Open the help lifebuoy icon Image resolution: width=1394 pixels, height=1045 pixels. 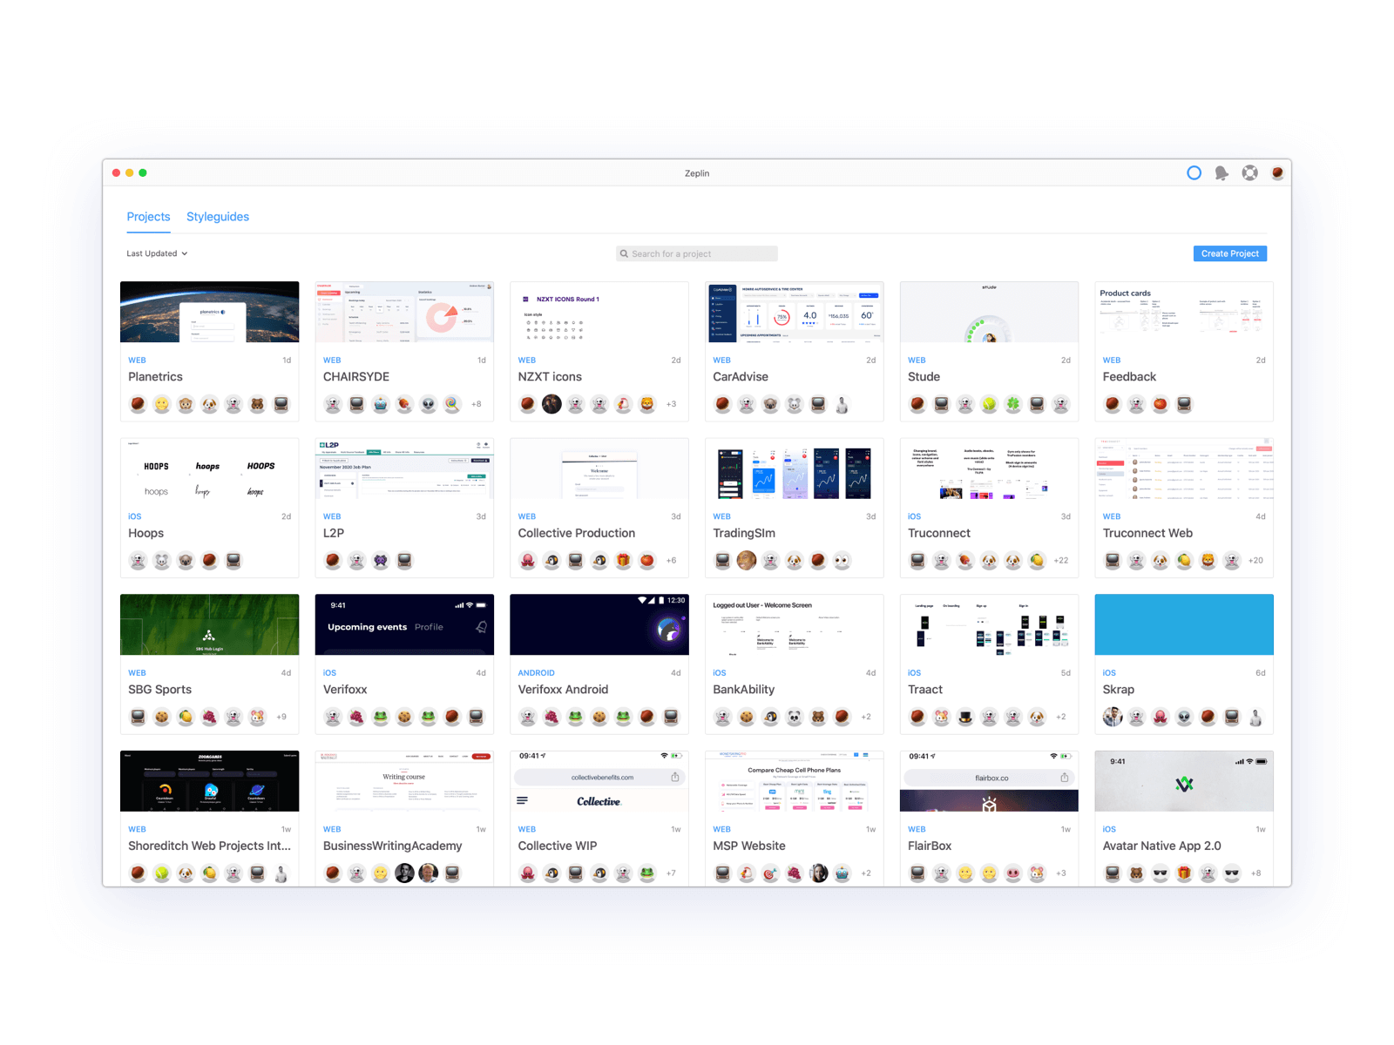tap(1249, 172)
